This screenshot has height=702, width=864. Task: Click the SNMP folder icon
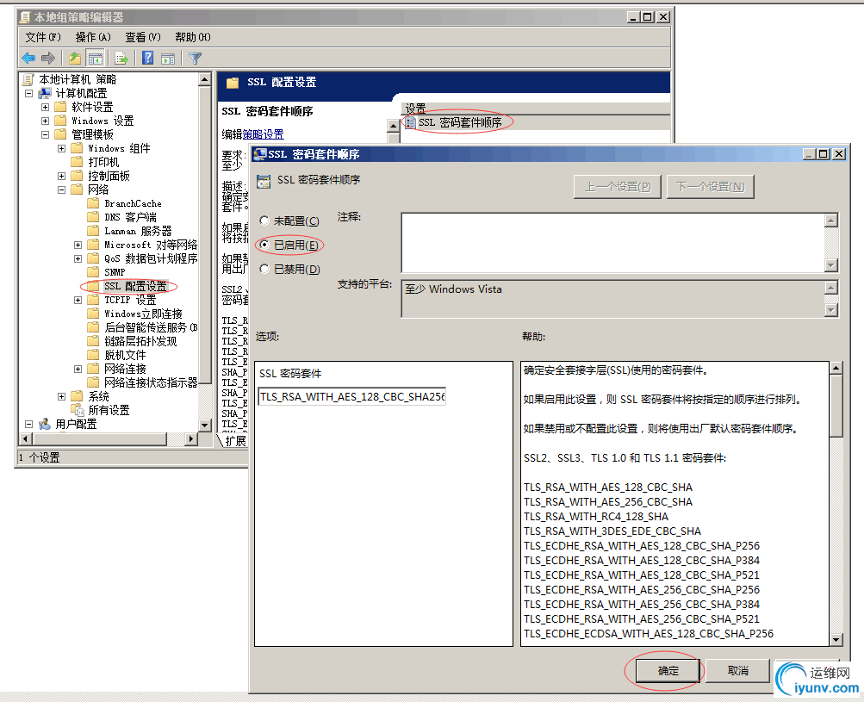pos(93,272)
